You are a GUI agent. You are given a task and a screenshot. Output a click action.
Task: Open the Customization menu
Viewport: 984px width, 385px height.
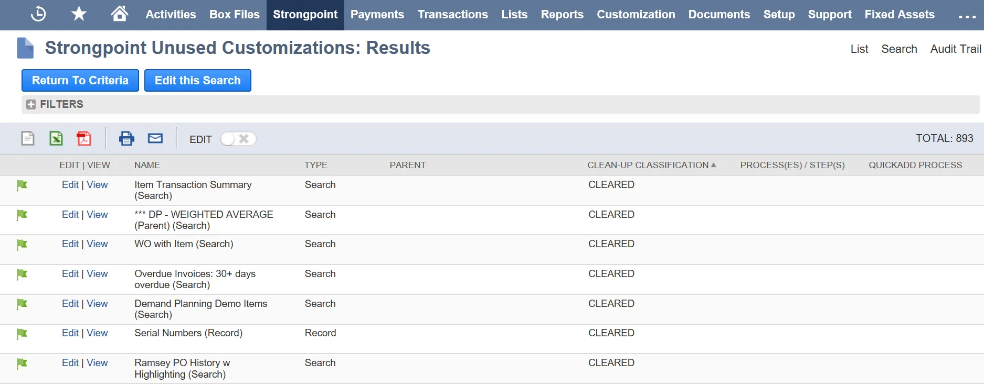tap(636, 15)
